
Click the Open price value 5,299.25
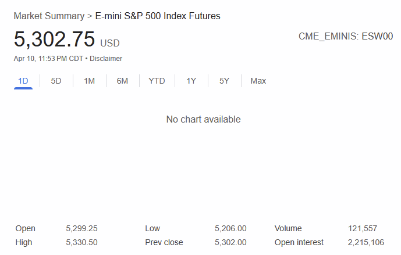81,229
